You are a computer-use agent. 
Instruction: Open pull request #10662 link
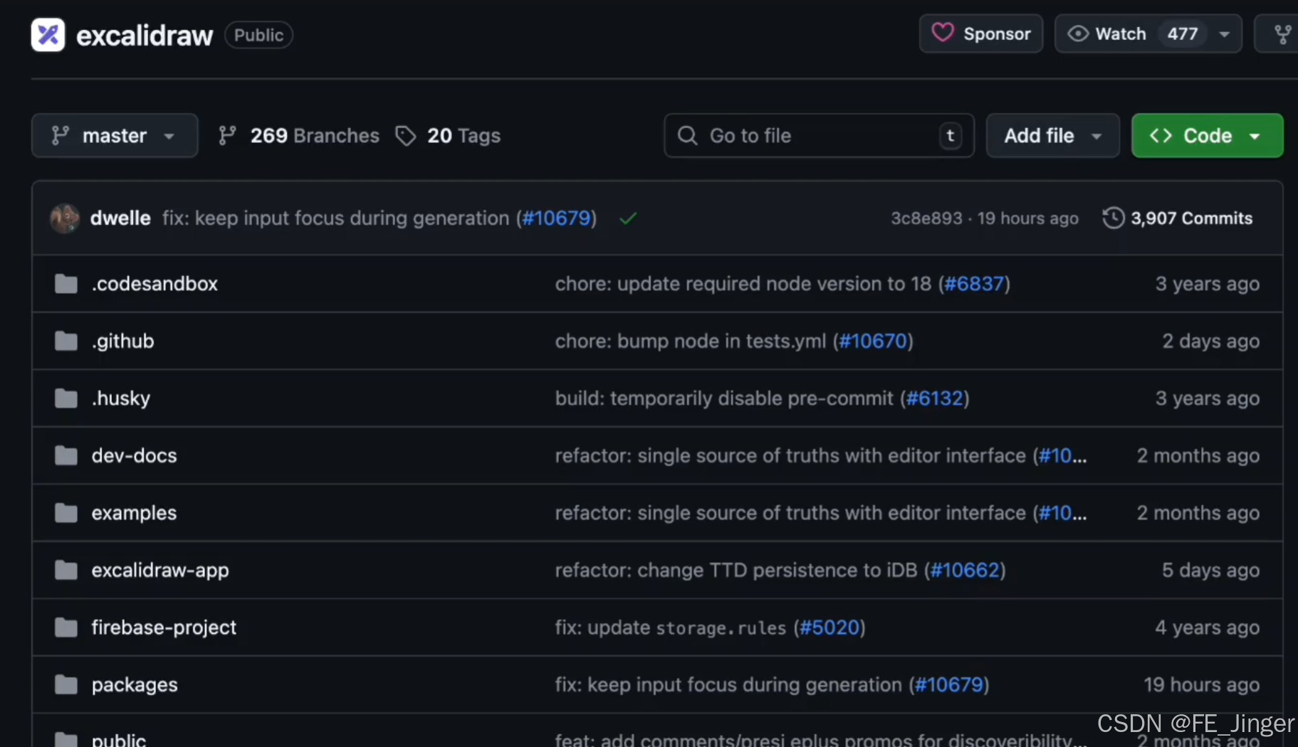point(965,571)
